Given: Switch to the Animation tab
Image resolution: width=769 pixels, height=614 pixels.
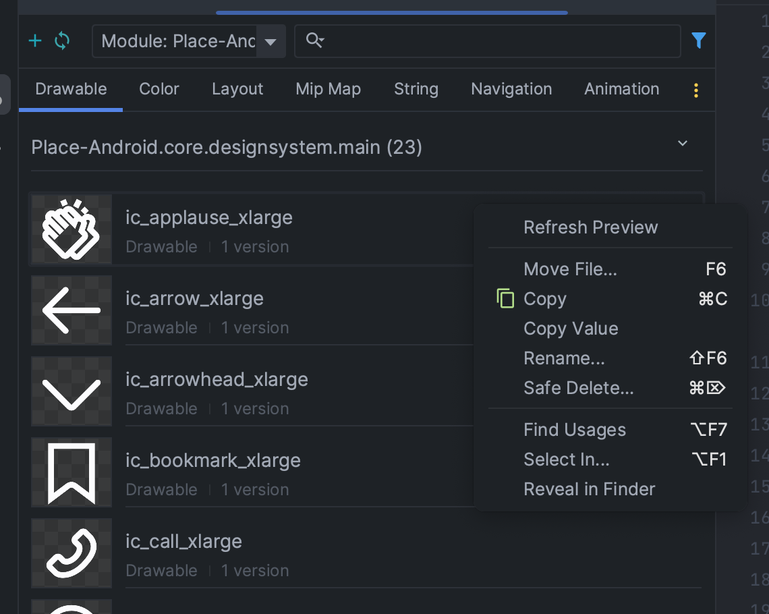Looking at the screenshot, I should (x=621, y=89).
